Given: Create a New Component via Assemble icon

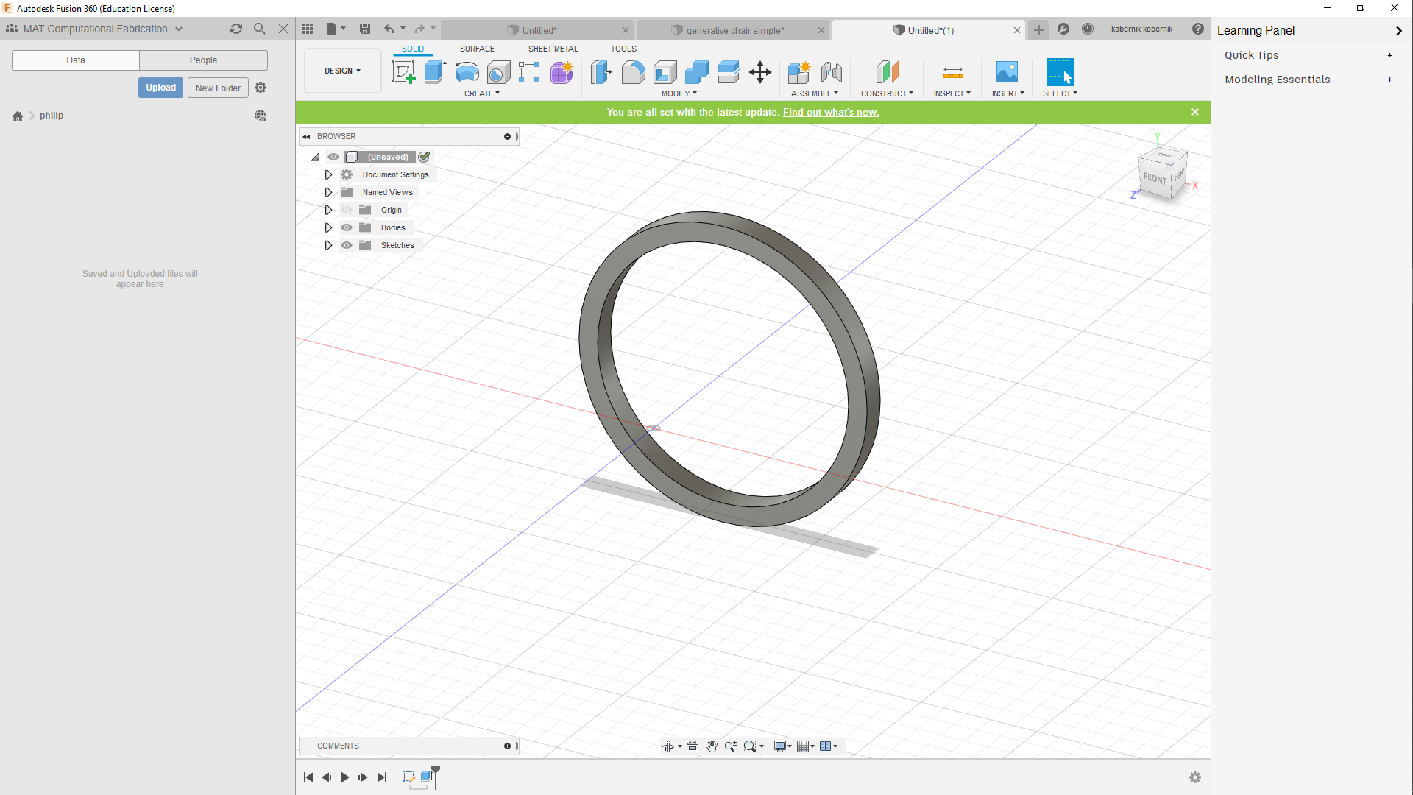Looking at the screenshot, I should (798, 72).
